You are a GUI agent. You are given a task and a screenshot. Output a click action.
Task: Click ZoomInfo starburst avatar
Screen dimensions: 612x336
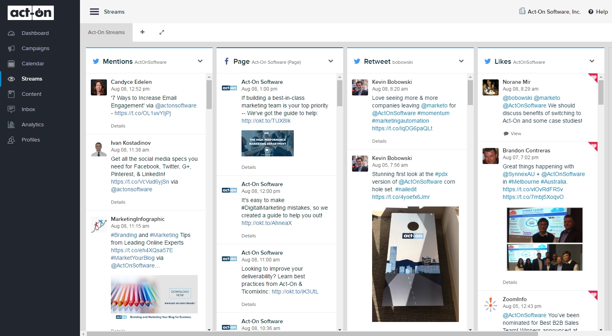pyautogui.click(x=491, y=305)
